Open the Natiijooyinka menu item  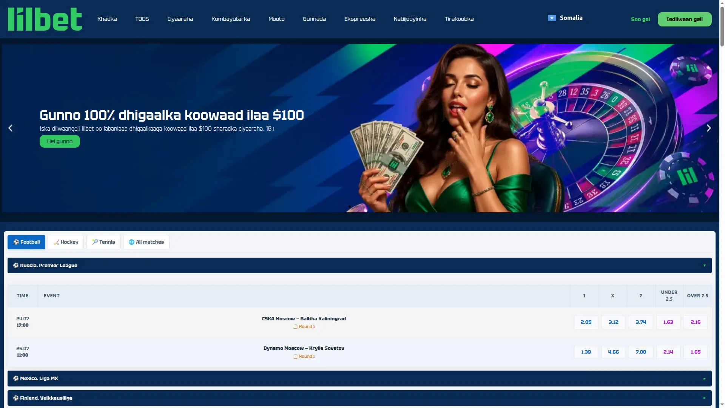410,19
